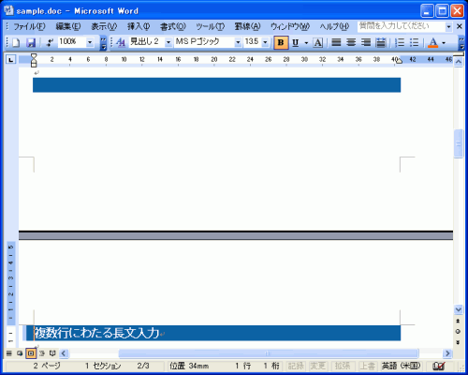468x375 pixels.
Task: Click the 拡張 extend selection status indicator
Action: pyautogui.click(x=343, y=366)
